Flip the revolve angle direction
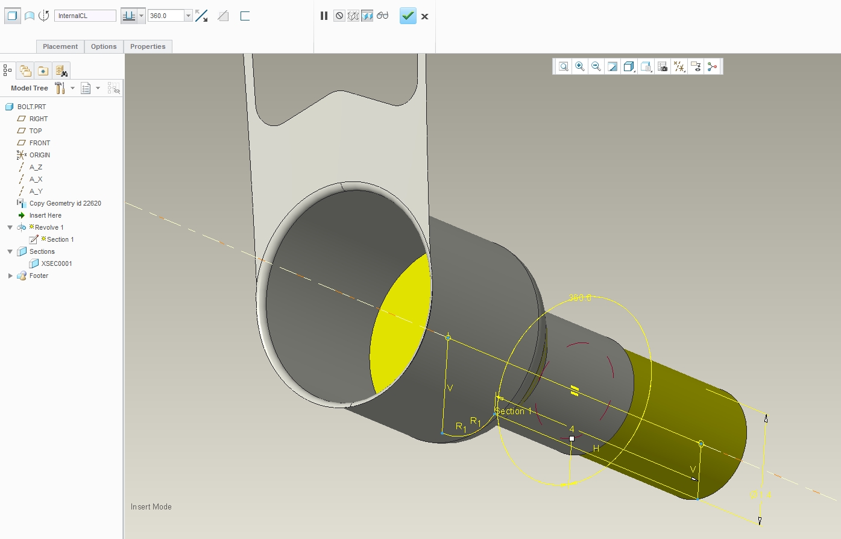841x539 pixels. 201,16
